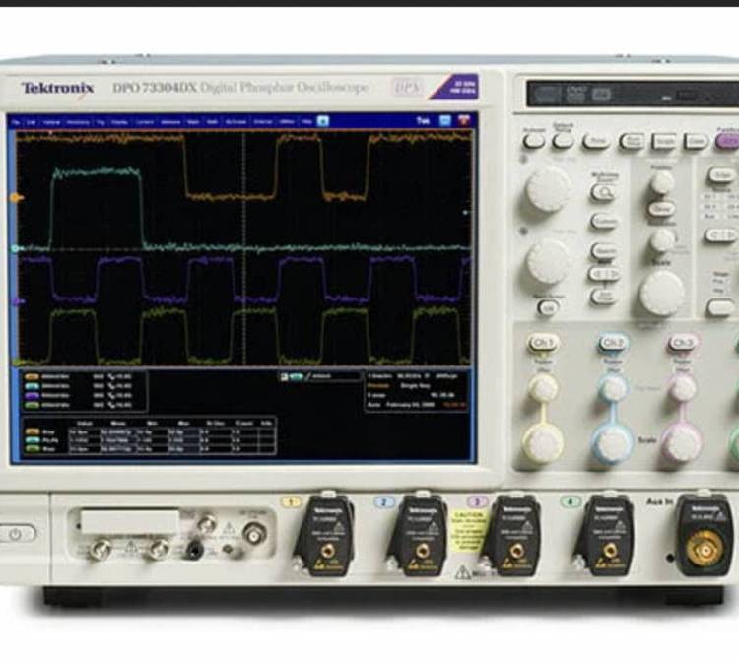The width and height of the screenshot is (739, 663).
Task: Push the Set/Clear mark button
Action: pyautogui.click(x=603, y=297)
